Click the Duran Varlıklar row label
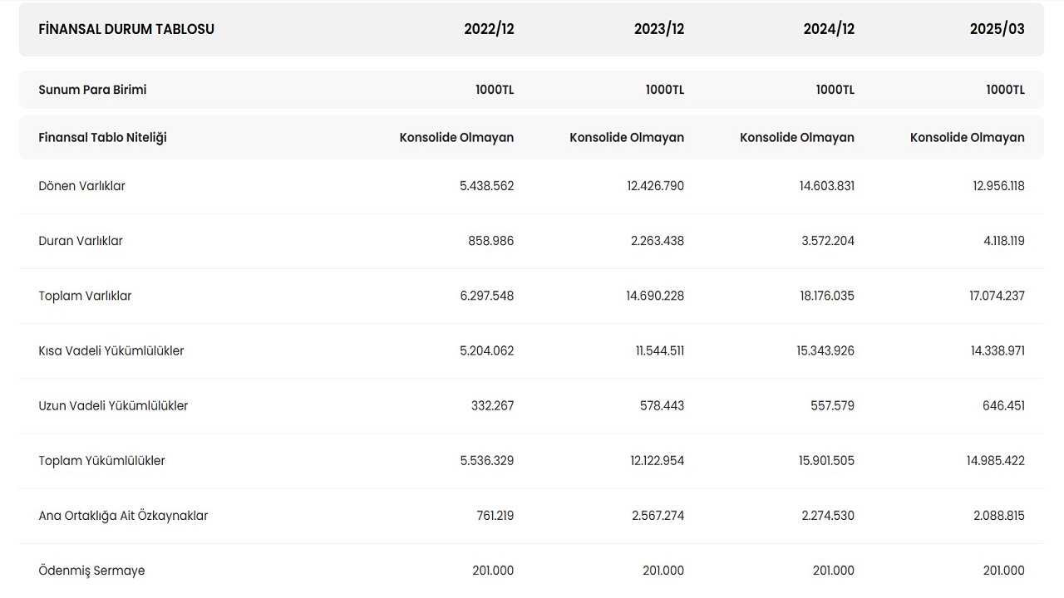 (x=81, y=241)
